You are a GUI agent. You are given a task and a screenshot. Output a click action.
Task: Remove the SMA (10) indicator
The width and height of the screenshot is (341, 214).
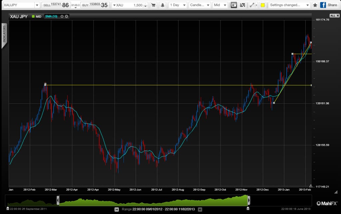(x=67, y=16)
